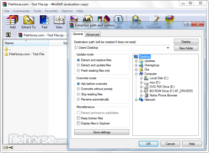Screen dimensions: 209x153
Task: Expand the mox (D:) node
Action: pyautogui.click(x=141, y=83)
